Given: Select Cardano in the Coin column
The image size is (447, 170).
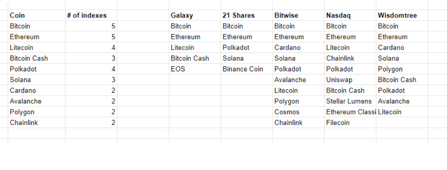Looking at the screenshot, I should pos(37,90).
